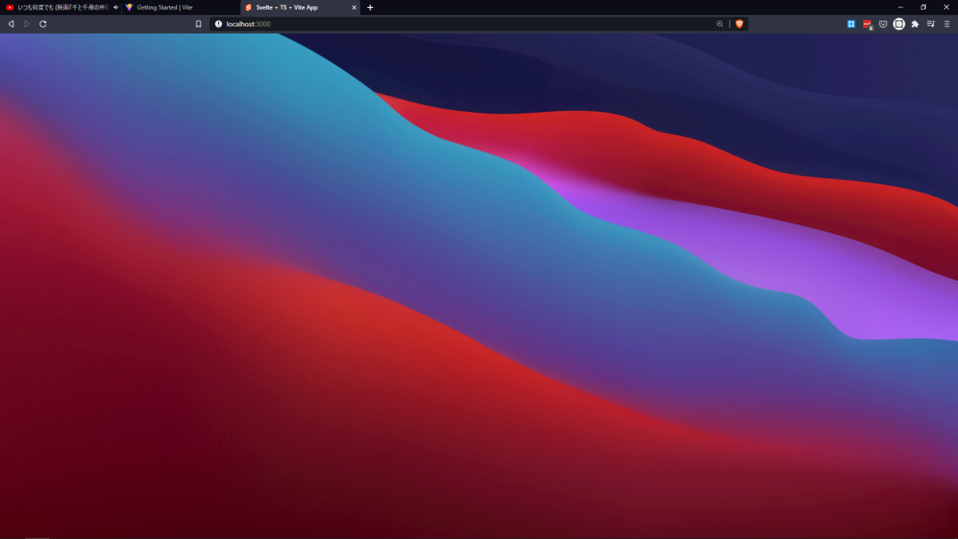958x539 pixels.
Task: Reload the current page
Action: click(x=42, y=24)
